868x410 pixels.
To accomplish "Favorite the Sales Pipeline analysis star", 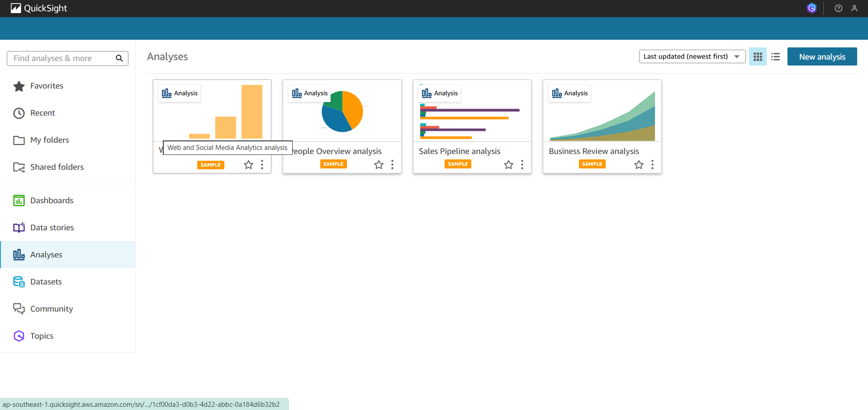I will (508, 165).
